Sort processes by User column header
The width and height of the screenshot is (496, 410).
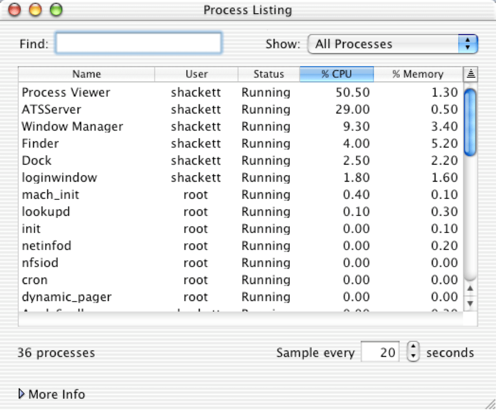(196, 74)
